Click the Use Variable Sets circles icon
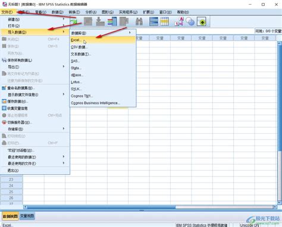This screenshot has width=282, height=227. pyautogui.click(x=190, y=21)
